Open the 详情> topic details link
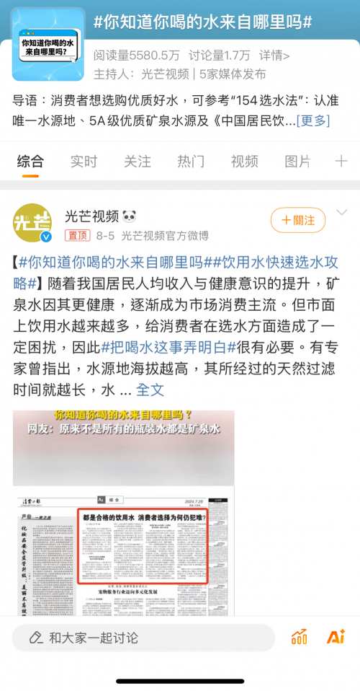 pos(274,56)
